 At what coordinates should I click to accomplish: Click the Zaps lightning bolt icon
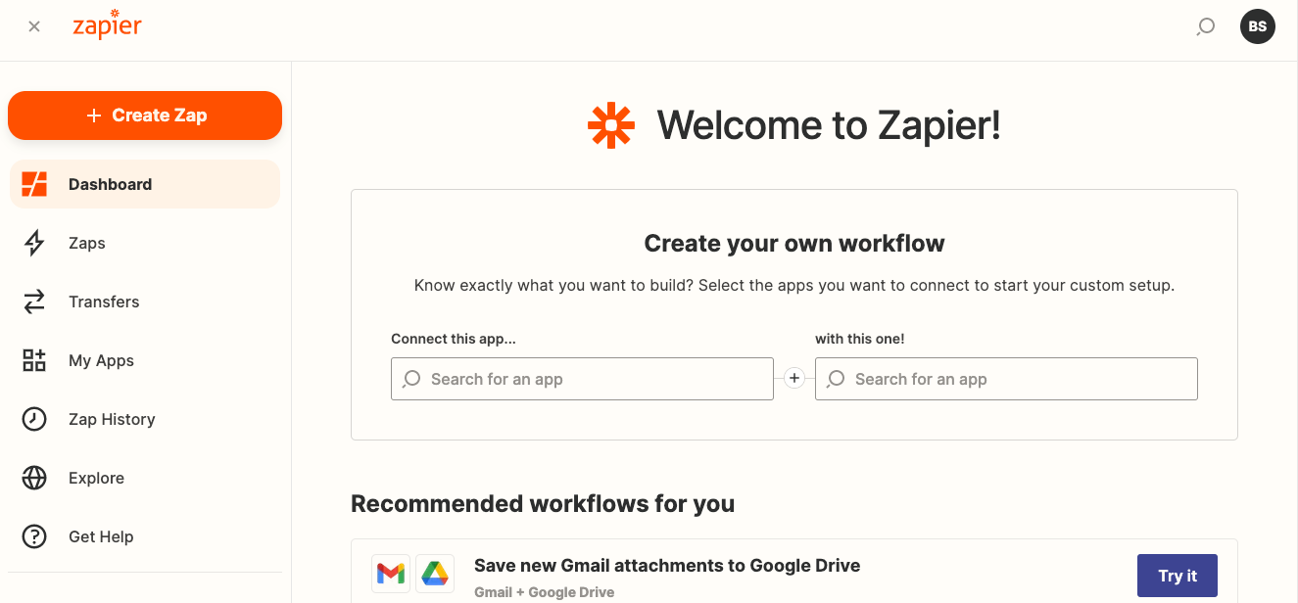[x=34, y=243]
